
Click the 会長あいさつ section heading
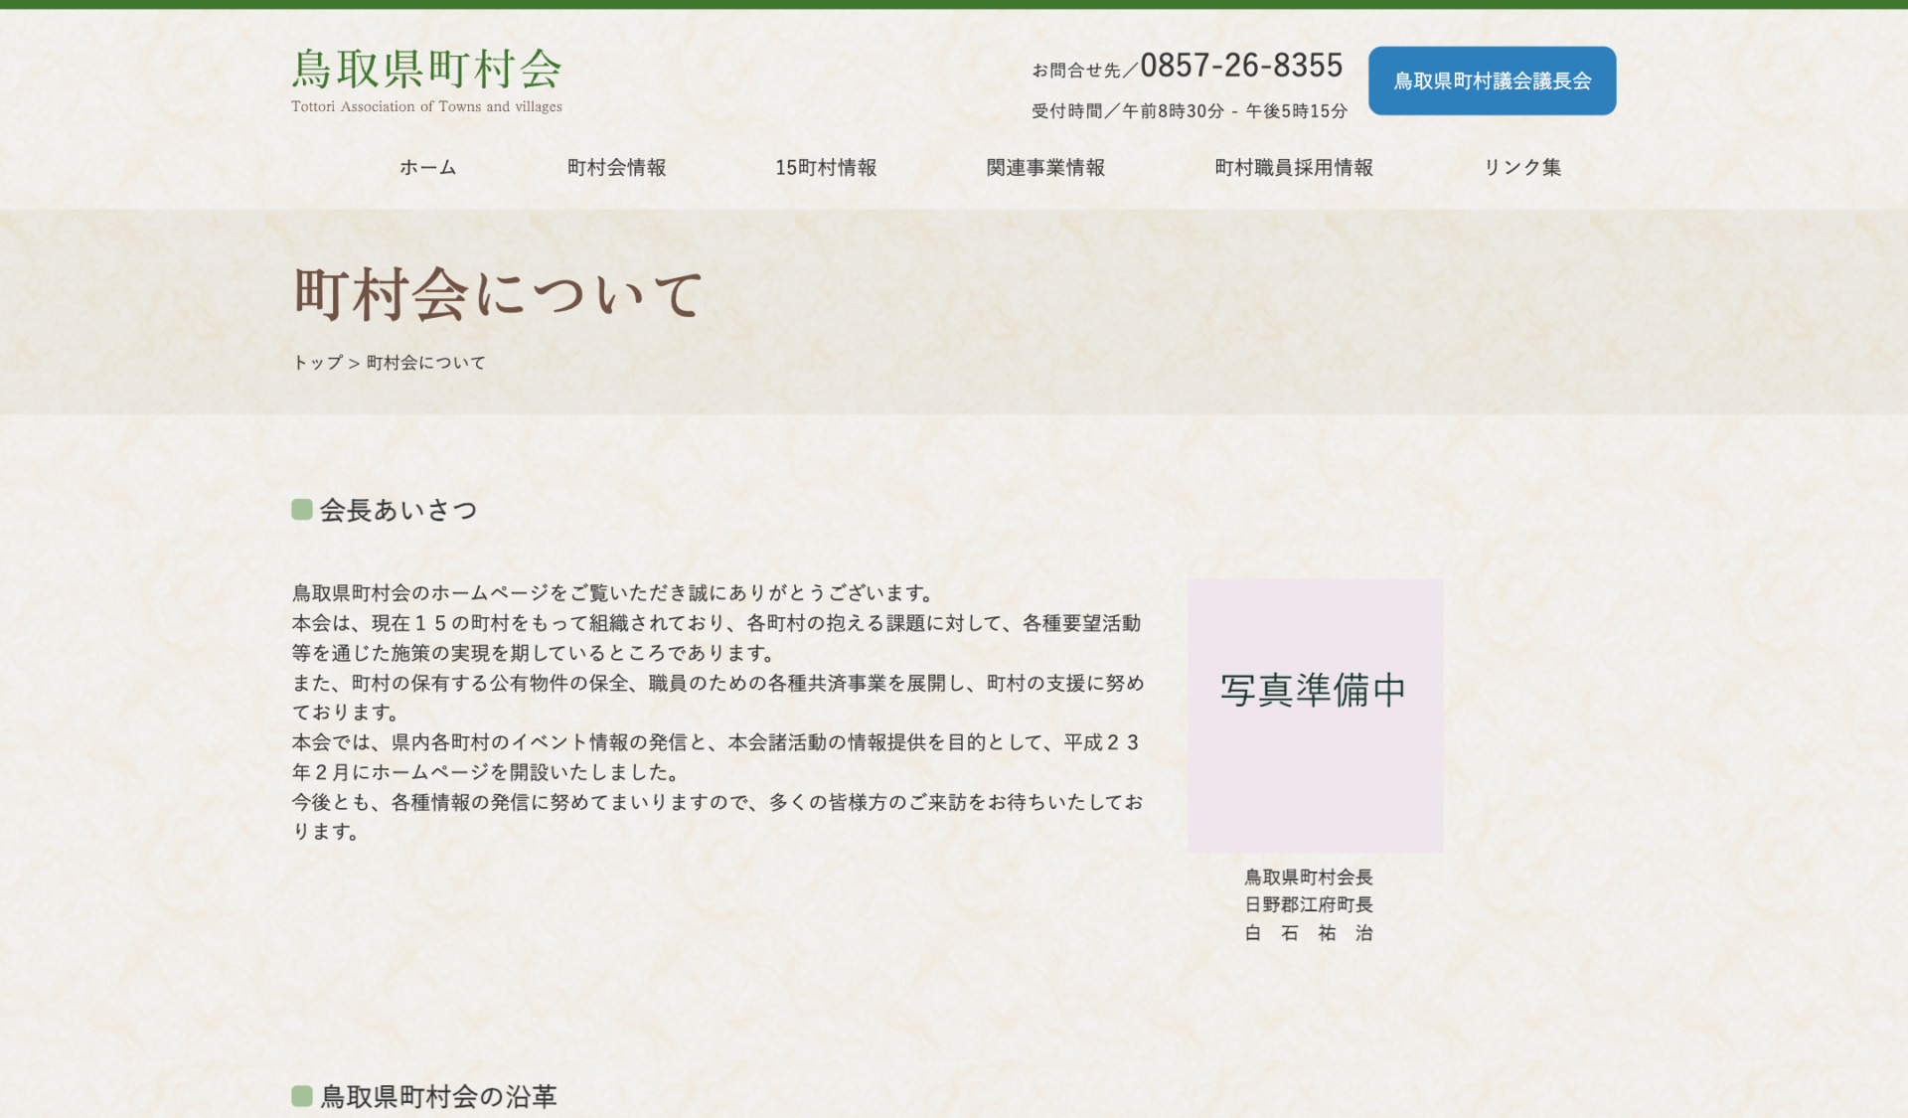point(397,510)
